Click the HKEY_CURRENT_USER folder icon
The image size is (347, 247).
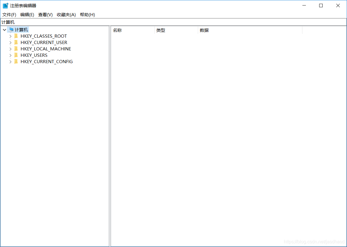pos(16,42)
